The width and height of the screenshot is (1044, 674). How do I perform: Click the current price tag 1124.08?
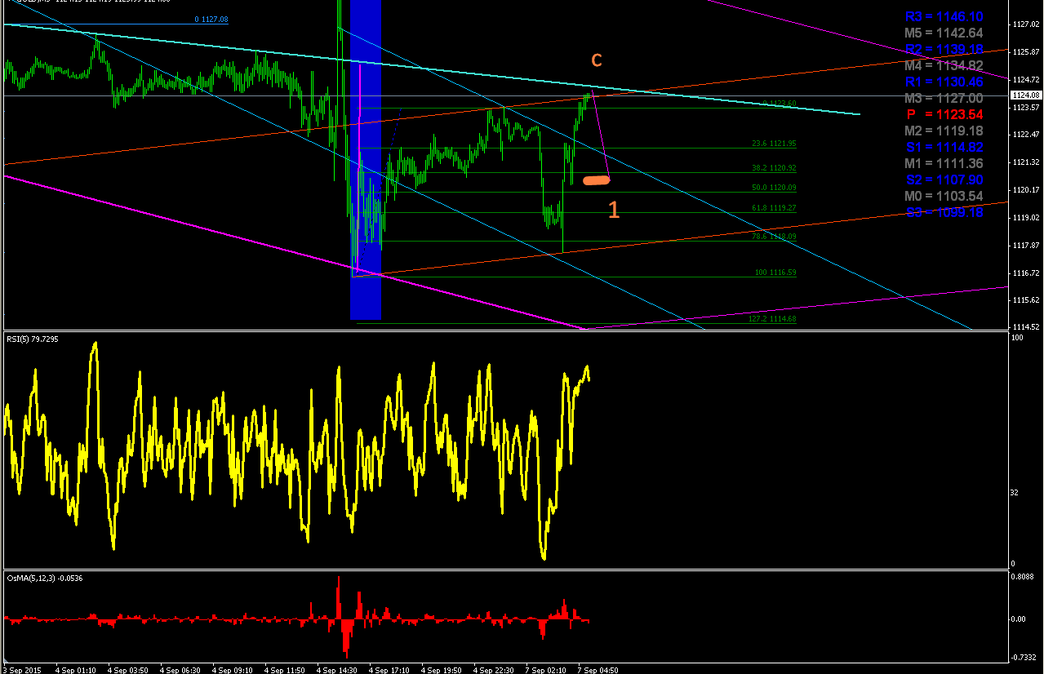tap(1026, 95)
